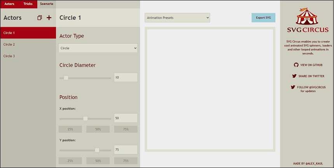Click the X position value field
Image resolution: width=334 pixels, height=168 pixels.
(126, 118)
